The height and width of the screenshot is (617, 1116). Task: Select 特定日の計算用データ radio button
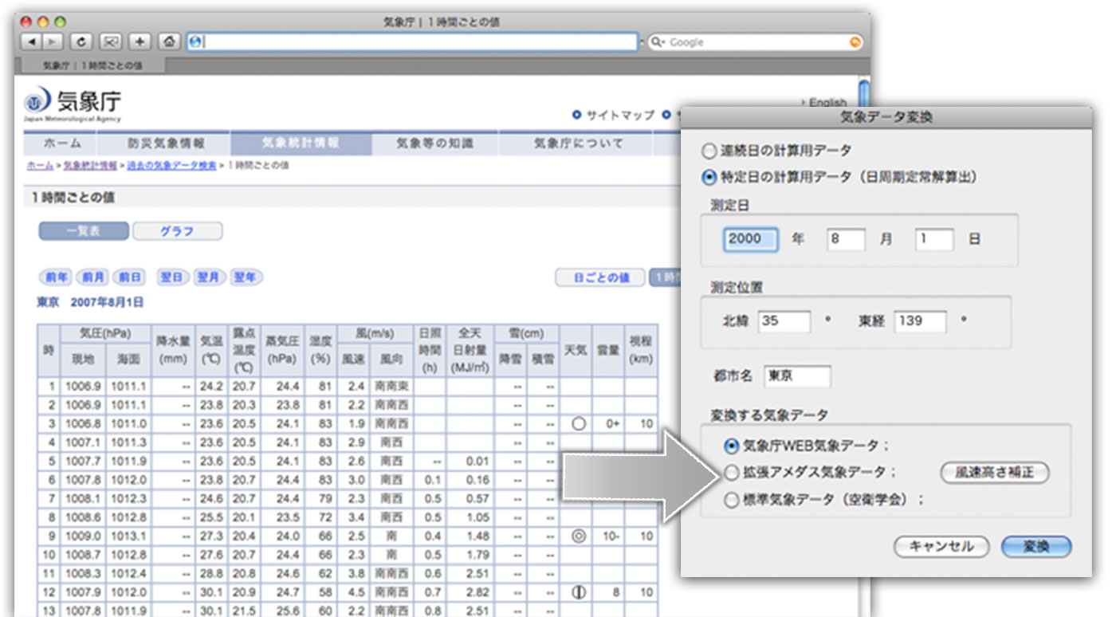click(709, 177)
